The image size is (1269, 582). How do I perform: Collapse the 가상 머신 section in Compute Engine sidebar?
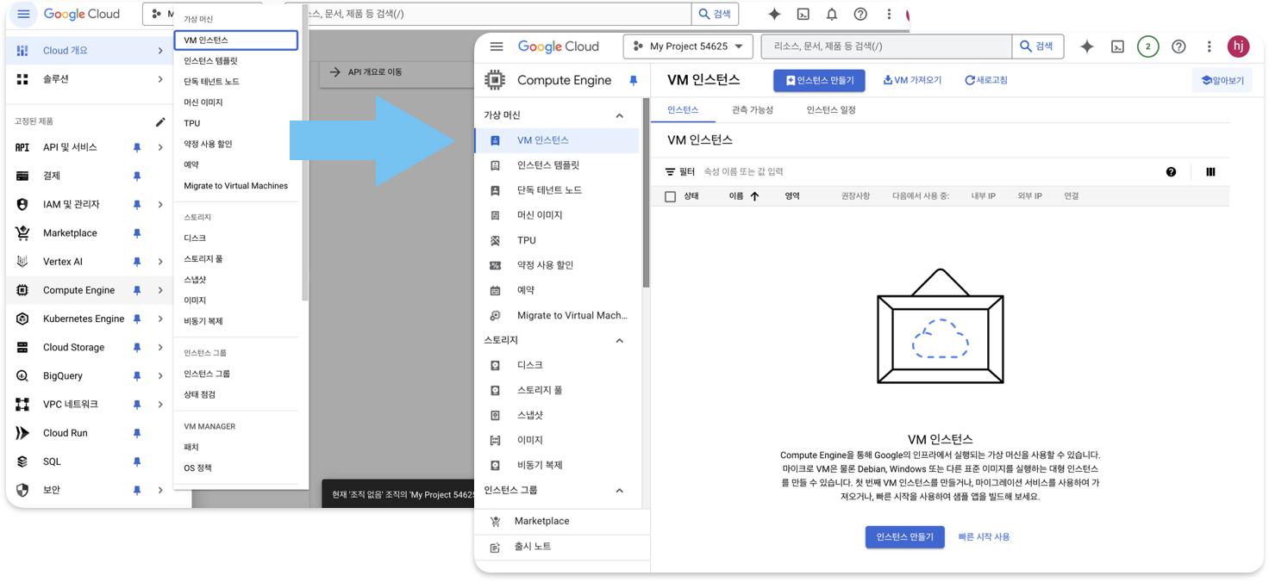coord(619,115)
